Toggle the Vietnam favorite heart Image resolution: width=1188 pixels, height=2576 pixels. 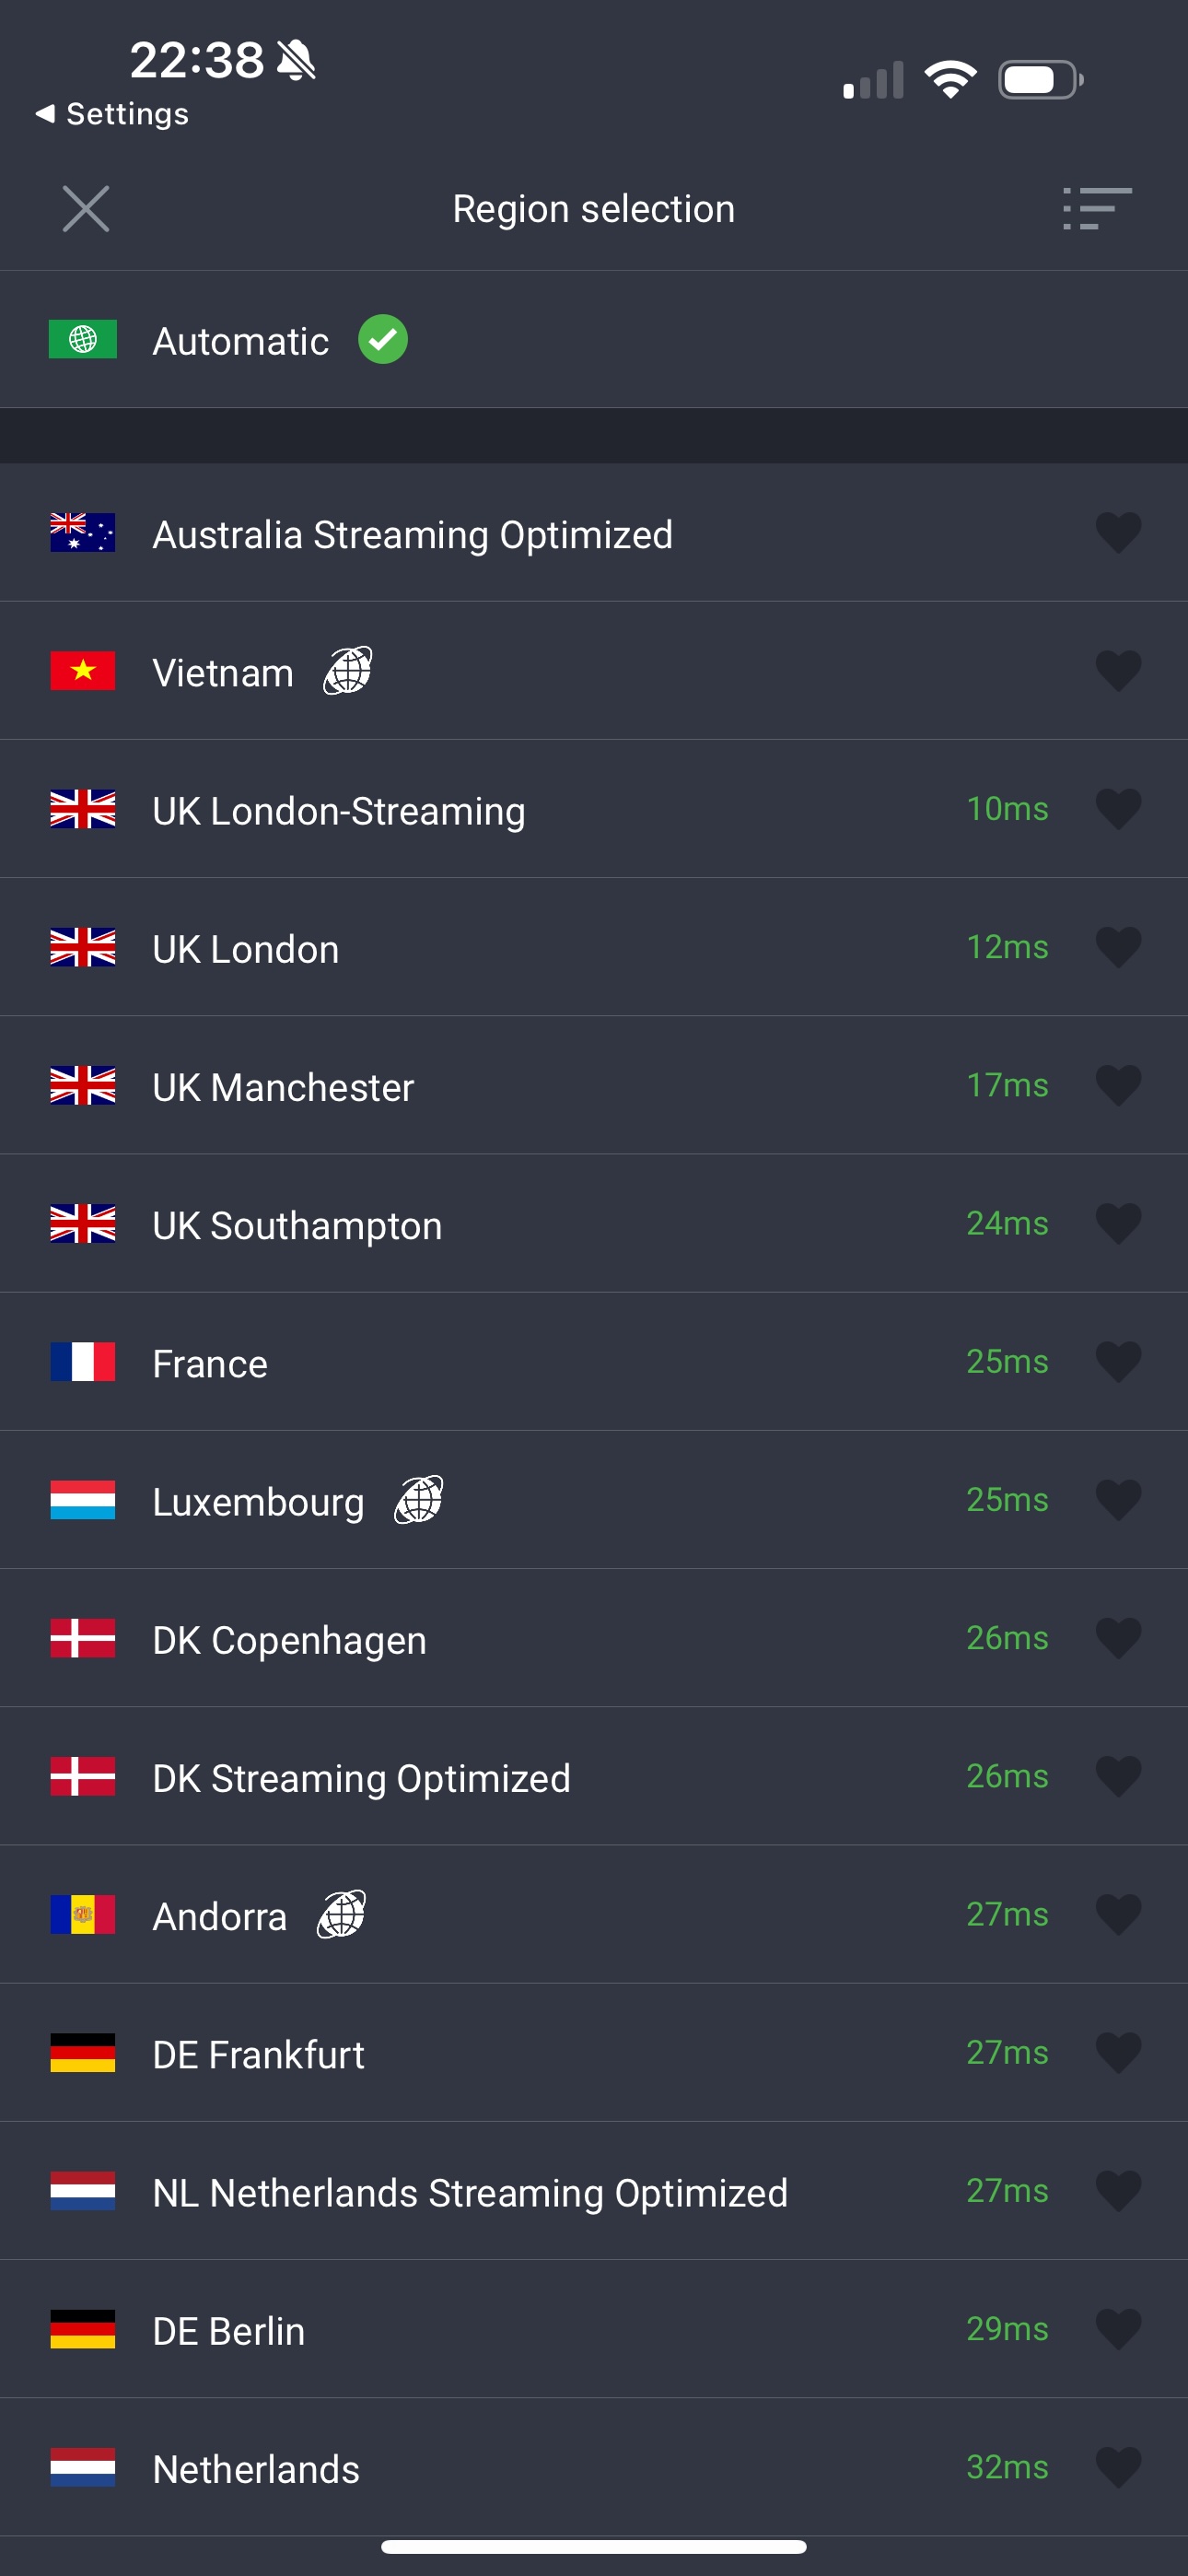click(x=1118, y=671)
